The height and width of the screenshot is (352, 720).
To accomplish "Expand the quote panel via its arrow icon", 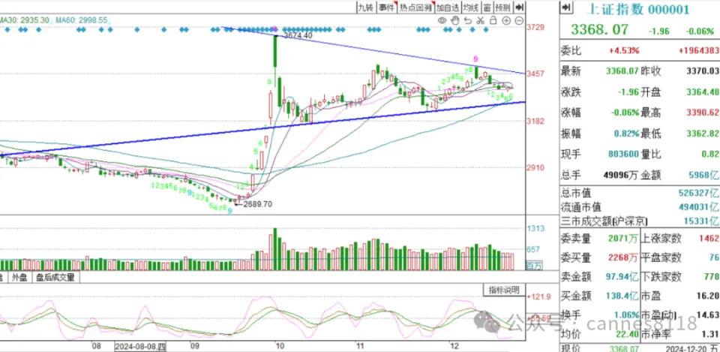I will (566, 8).
